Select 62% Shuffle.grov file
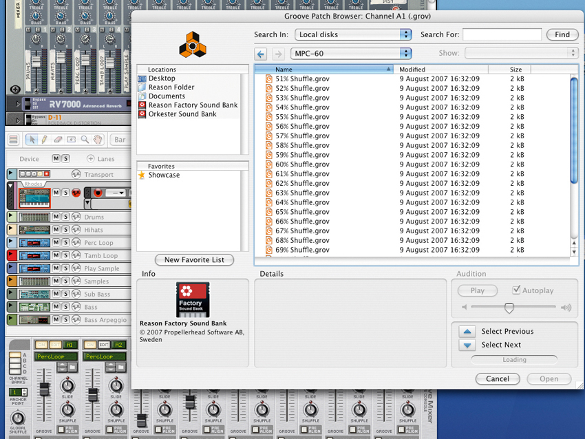 [412, 183]
